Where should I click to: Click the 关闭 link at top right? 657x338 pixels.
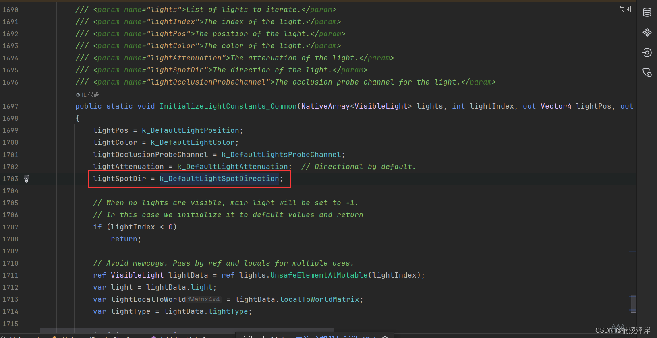click(625, 9)
